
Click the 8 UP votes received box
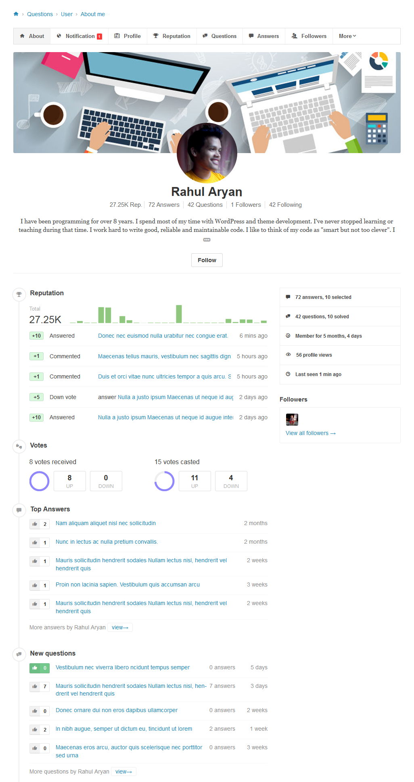click(x=70, y=481)
